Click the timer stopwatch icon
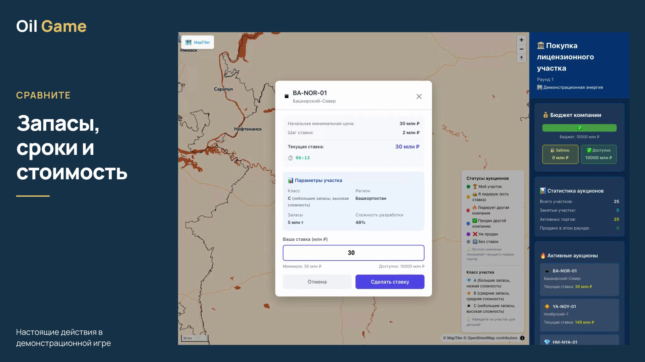This screenshot has height=362, width=645. [290, 158]
